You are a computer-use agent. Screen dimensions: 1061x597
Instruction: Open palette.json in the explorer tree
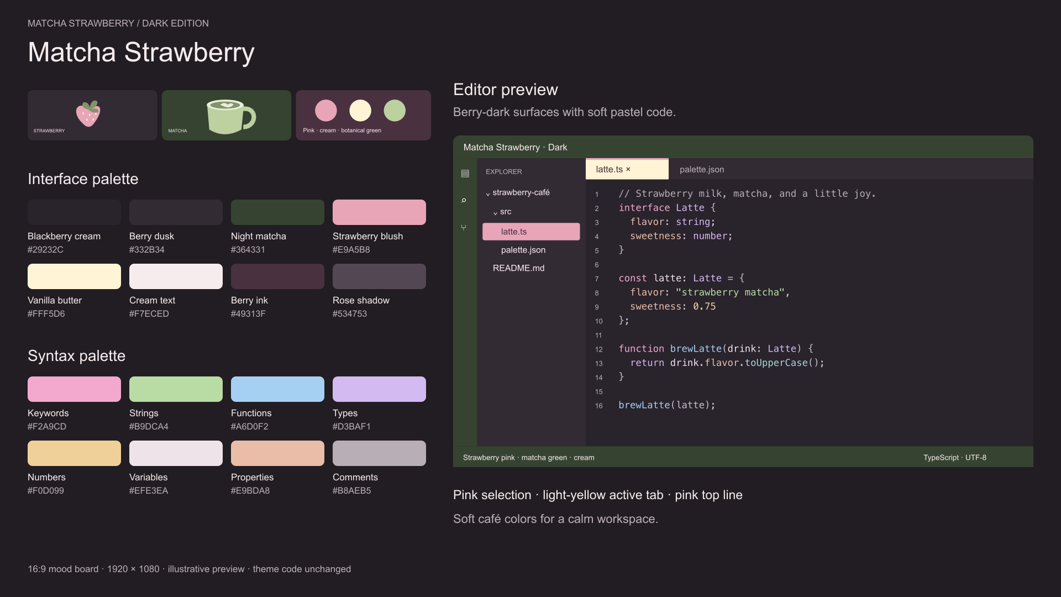(x=523, y=250)
